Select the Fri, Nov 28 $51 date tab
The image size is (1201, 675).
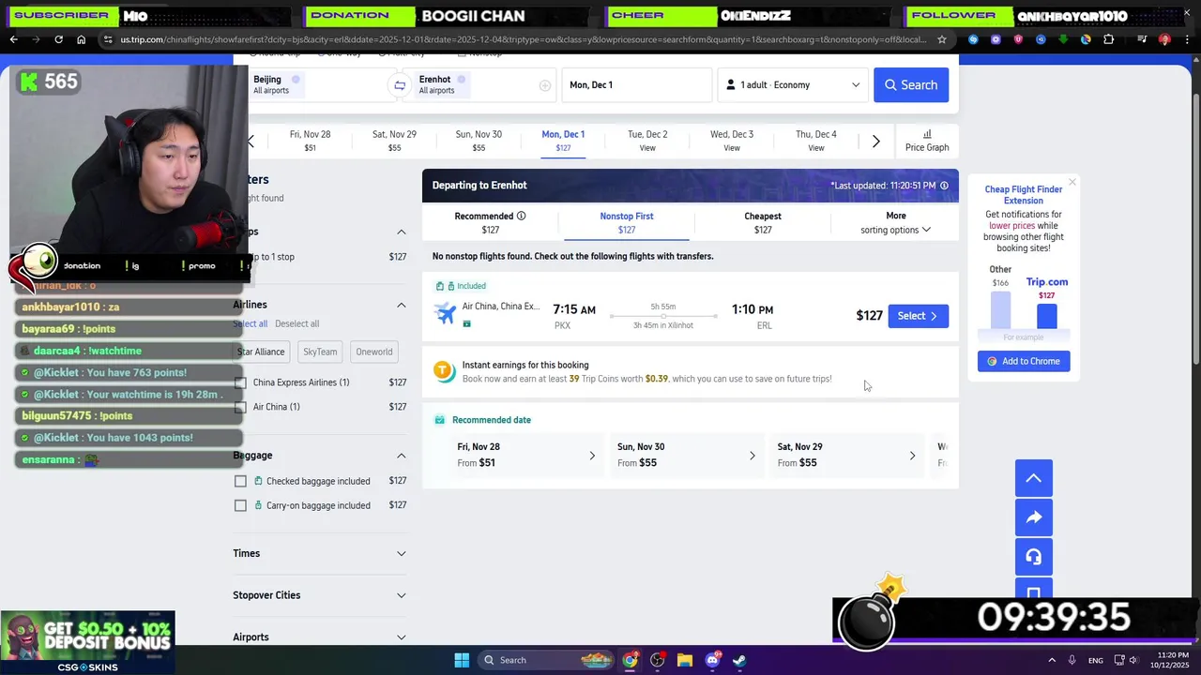[310, 141]
